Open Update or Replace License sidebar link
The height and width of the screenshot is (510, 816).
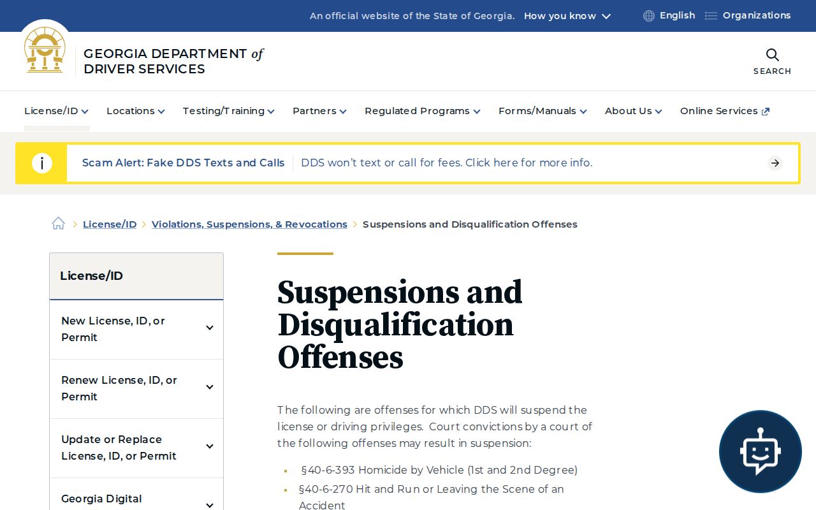coord(119,448)
